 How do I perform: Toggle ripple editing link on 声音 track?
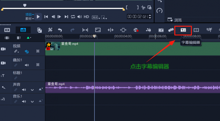(x=16, y=90)
